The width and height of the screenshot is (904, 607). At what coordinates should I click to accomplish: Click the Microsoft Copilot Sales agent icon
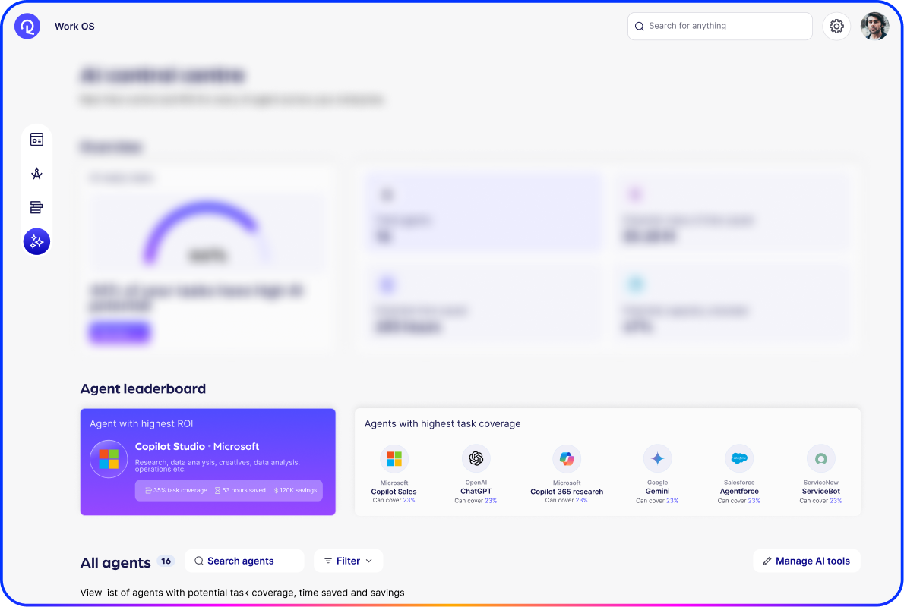[394, 458]
